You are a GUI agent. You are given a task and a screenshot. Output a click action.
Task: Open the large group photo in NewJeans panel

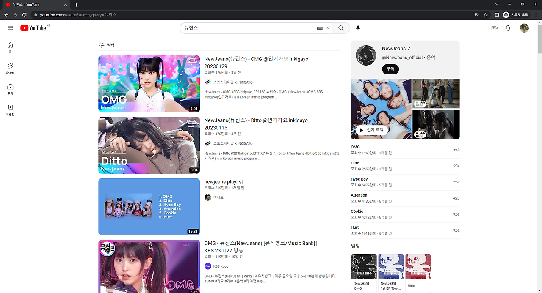pos(381,109)
